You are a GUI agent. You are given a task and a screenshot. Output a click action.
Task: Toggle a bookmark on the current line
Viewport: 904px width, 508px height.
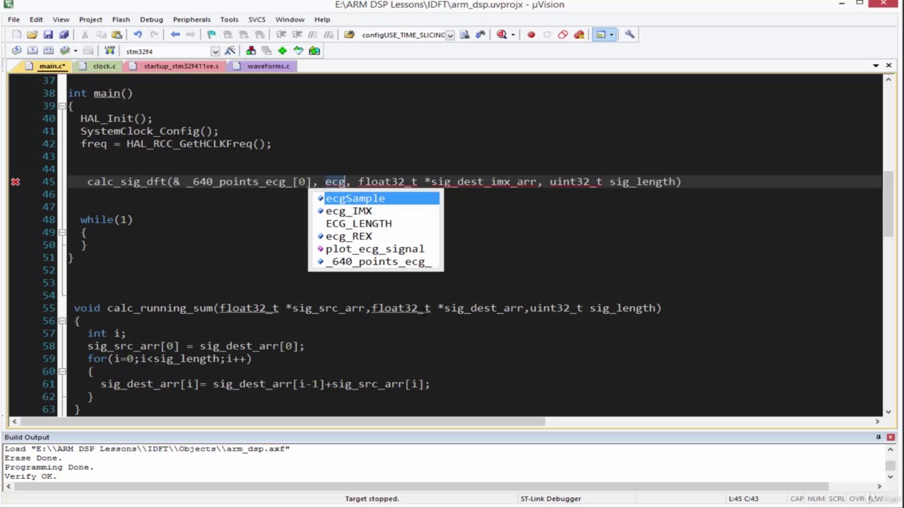[211, 35]
